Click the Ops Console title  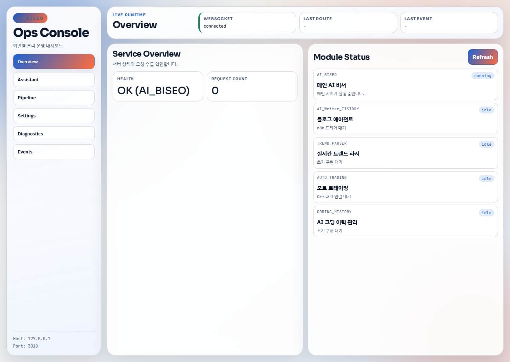point(51,33)
